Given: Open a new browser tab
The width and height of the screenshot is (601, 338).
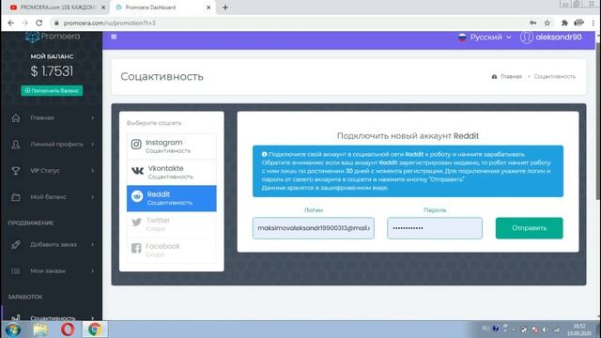Looking at the screenshot, I should (x=225, y=8).
